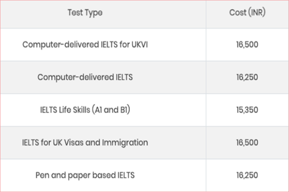Select the Pen and paper based IELTS cell
289x192 pixels.
[x=85, y=175]
